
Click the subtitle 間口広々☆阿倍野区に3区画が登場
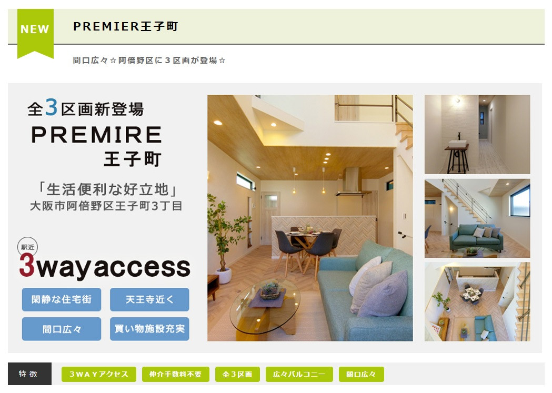[149, 60]
